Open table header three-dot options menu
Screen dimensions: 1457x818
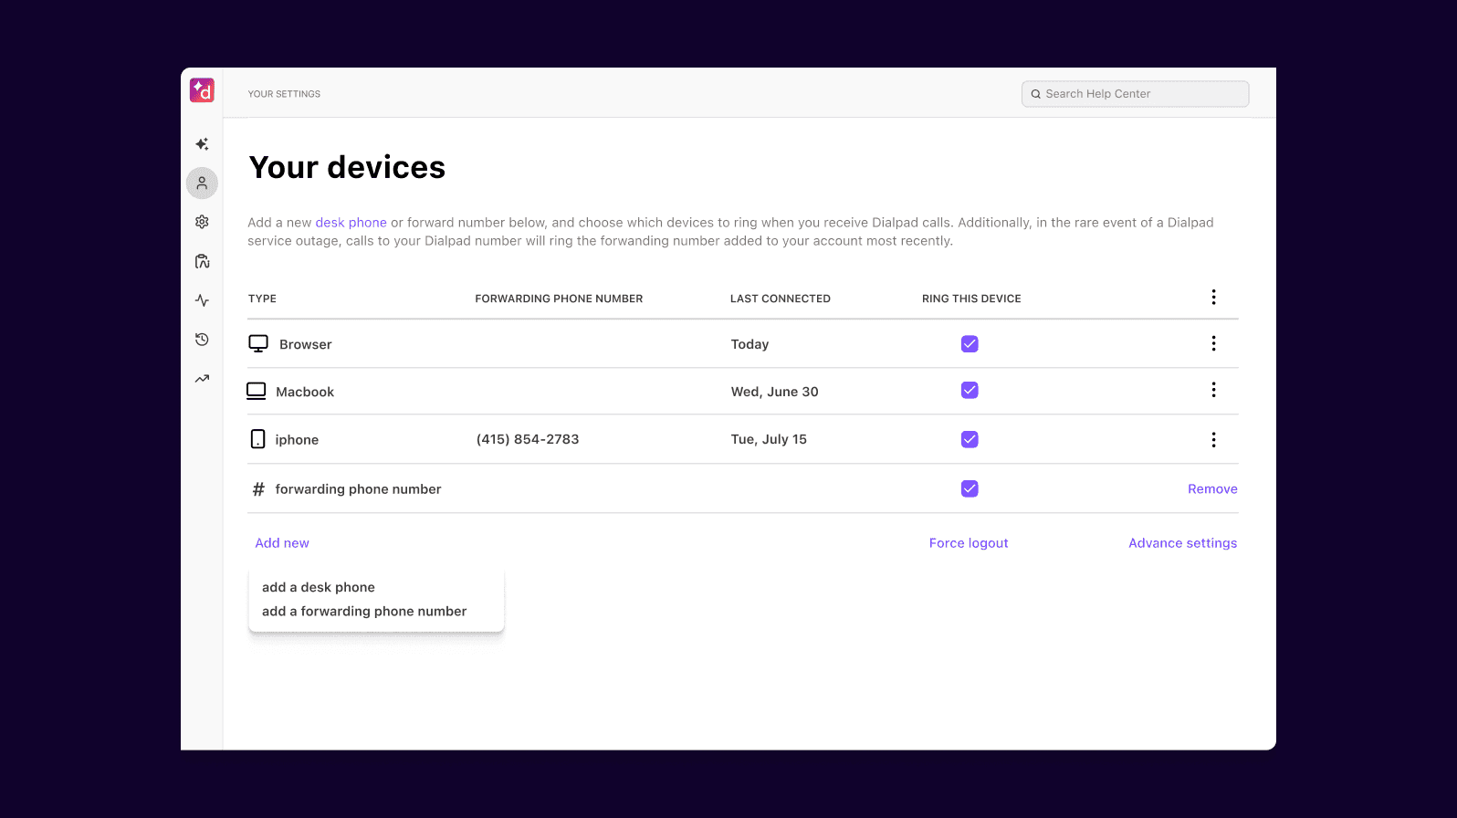(x=1213, y=298)
